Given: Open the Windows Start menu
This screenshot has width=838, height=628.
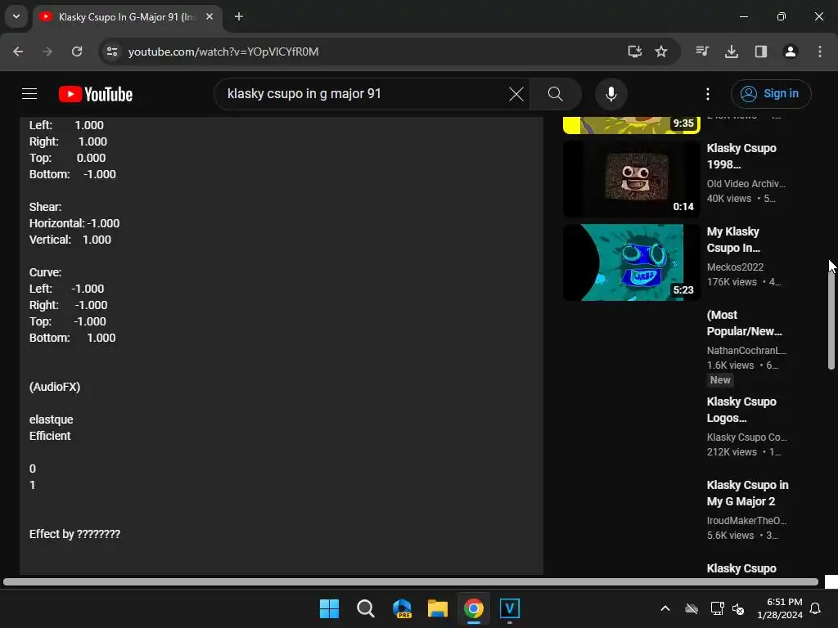Looking at the screenshot, I should (329, 608).
